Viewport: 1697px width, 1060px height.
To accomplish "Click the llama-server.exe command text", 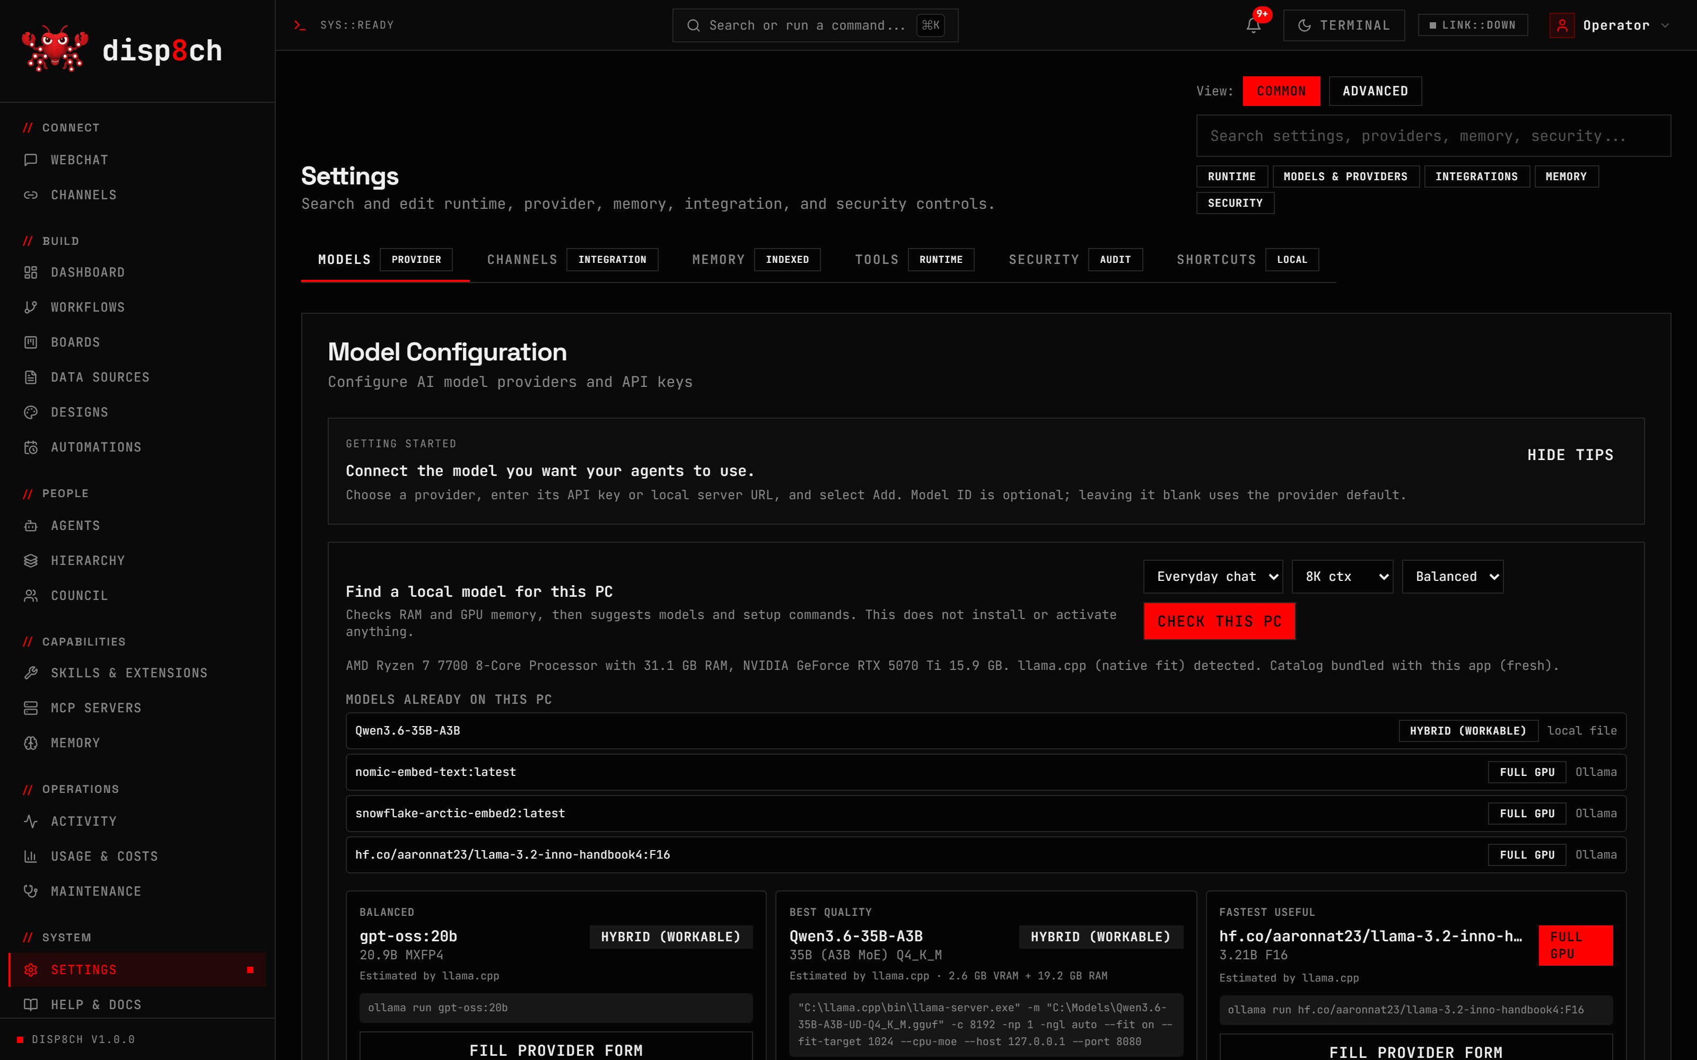I will [x=985, y=1024].
